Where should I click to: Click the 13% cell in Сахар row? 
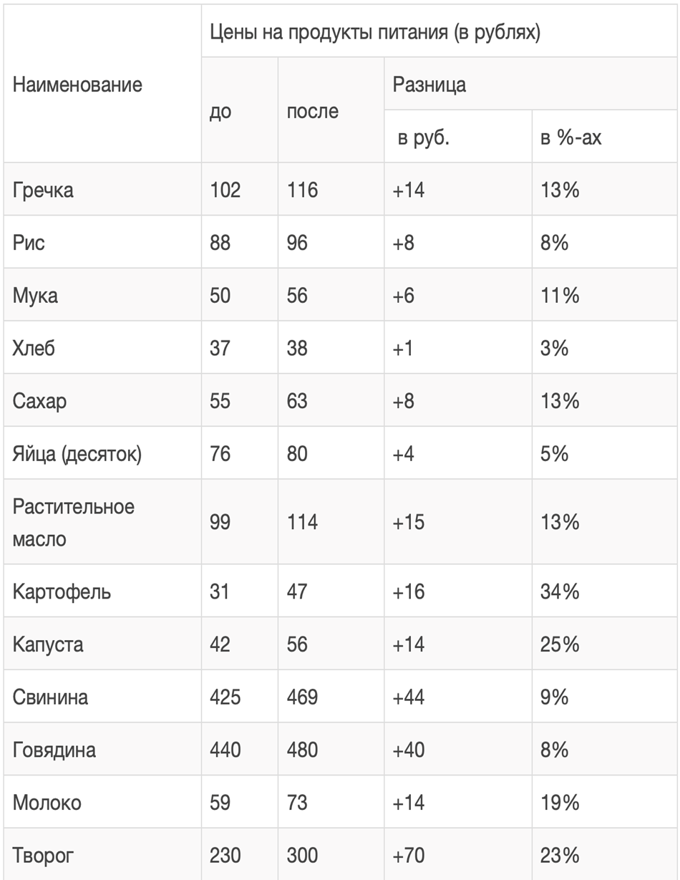point(560,401)
